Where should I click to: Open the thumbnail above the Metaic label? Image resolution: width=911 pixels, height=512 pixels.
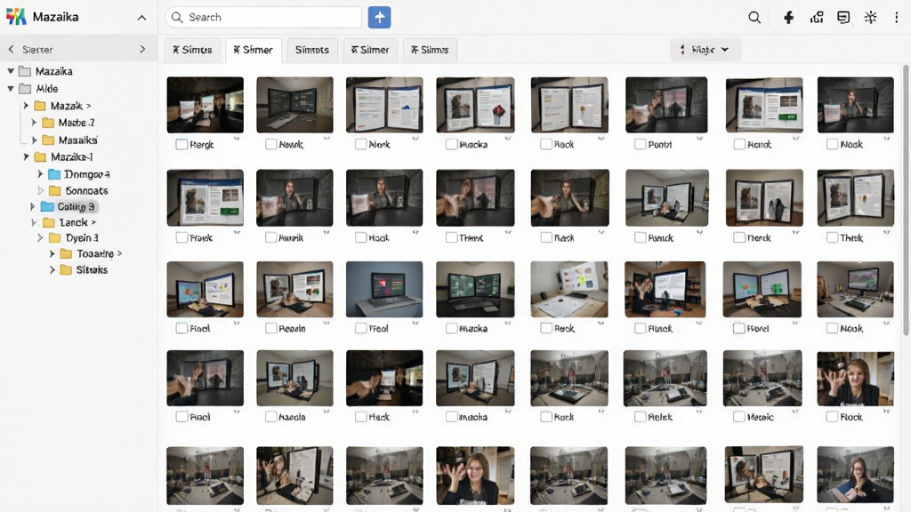(x=762, y=378)
